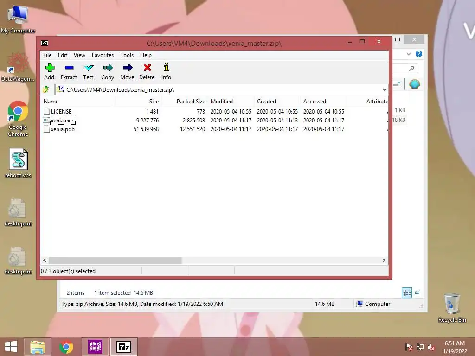
Task: Open My Computer desktop icon
Action: pos(18,19)
